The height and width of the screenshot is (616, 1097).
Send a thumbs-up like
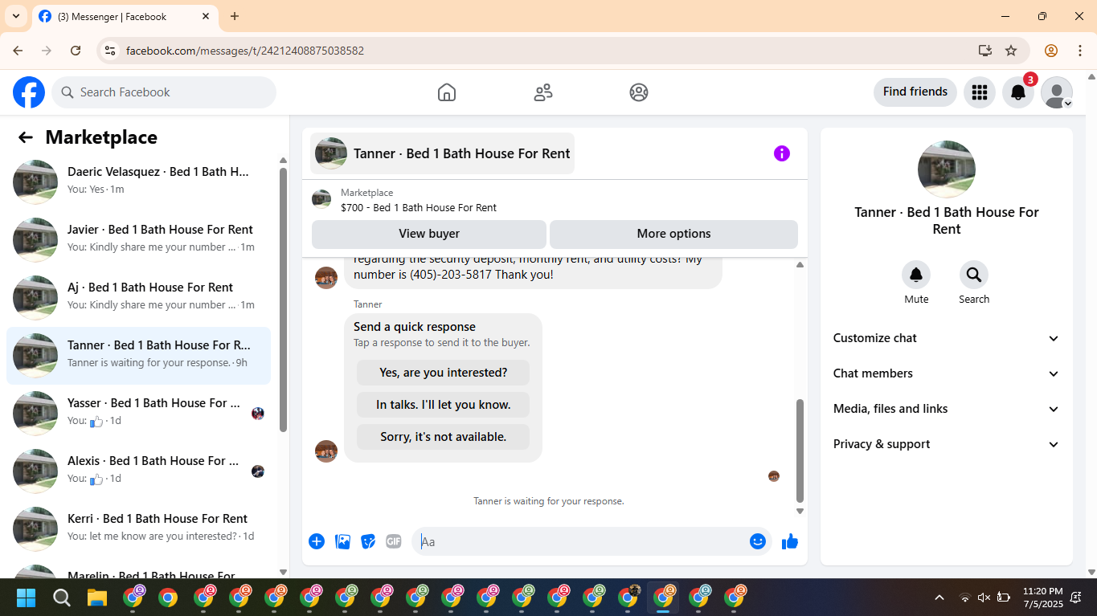pyautogui.click(x=790, y=541)
